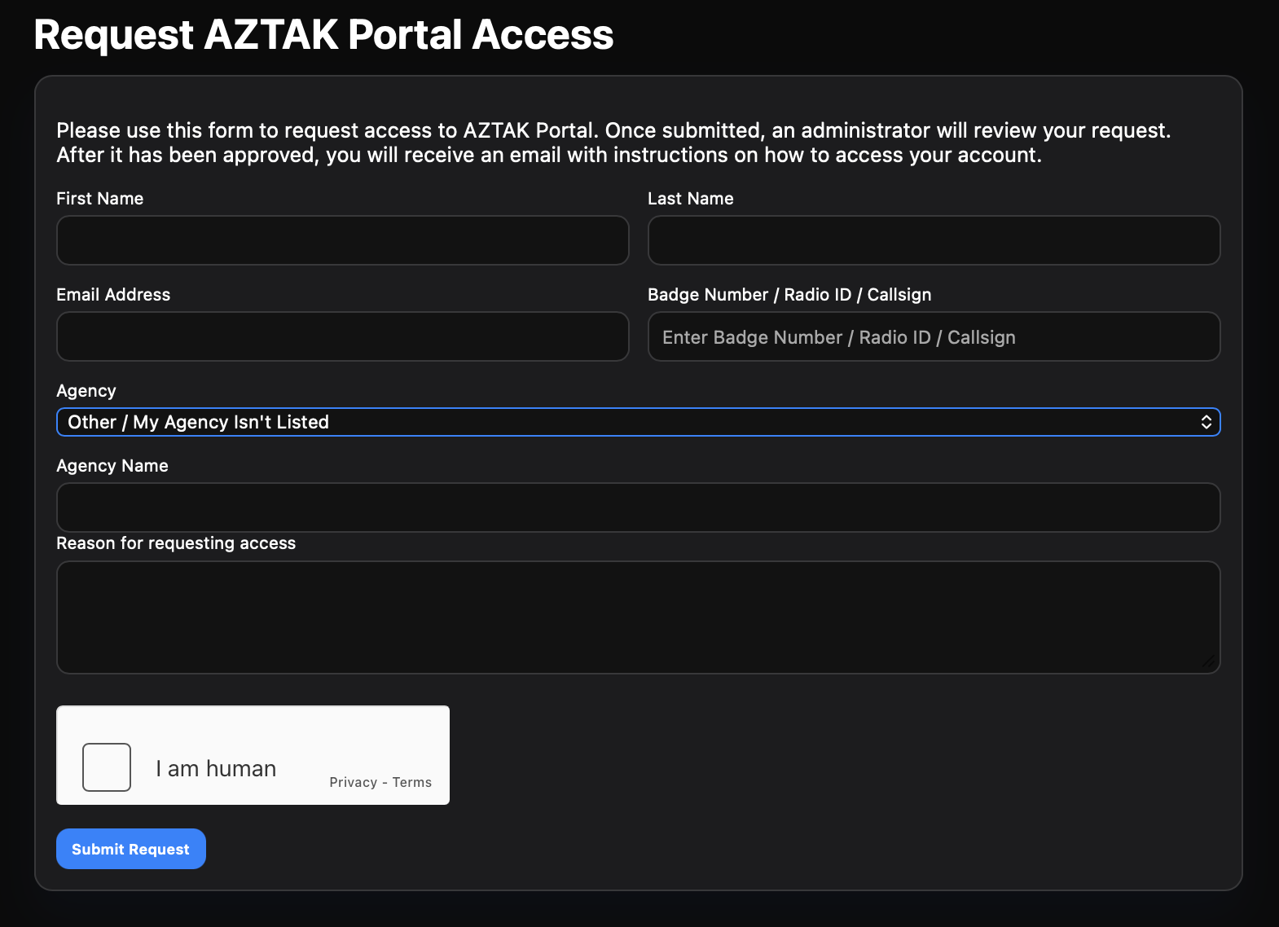The image size is (1279, 927).
Task: Click the Last Name input field
Action: coord(934,240)
